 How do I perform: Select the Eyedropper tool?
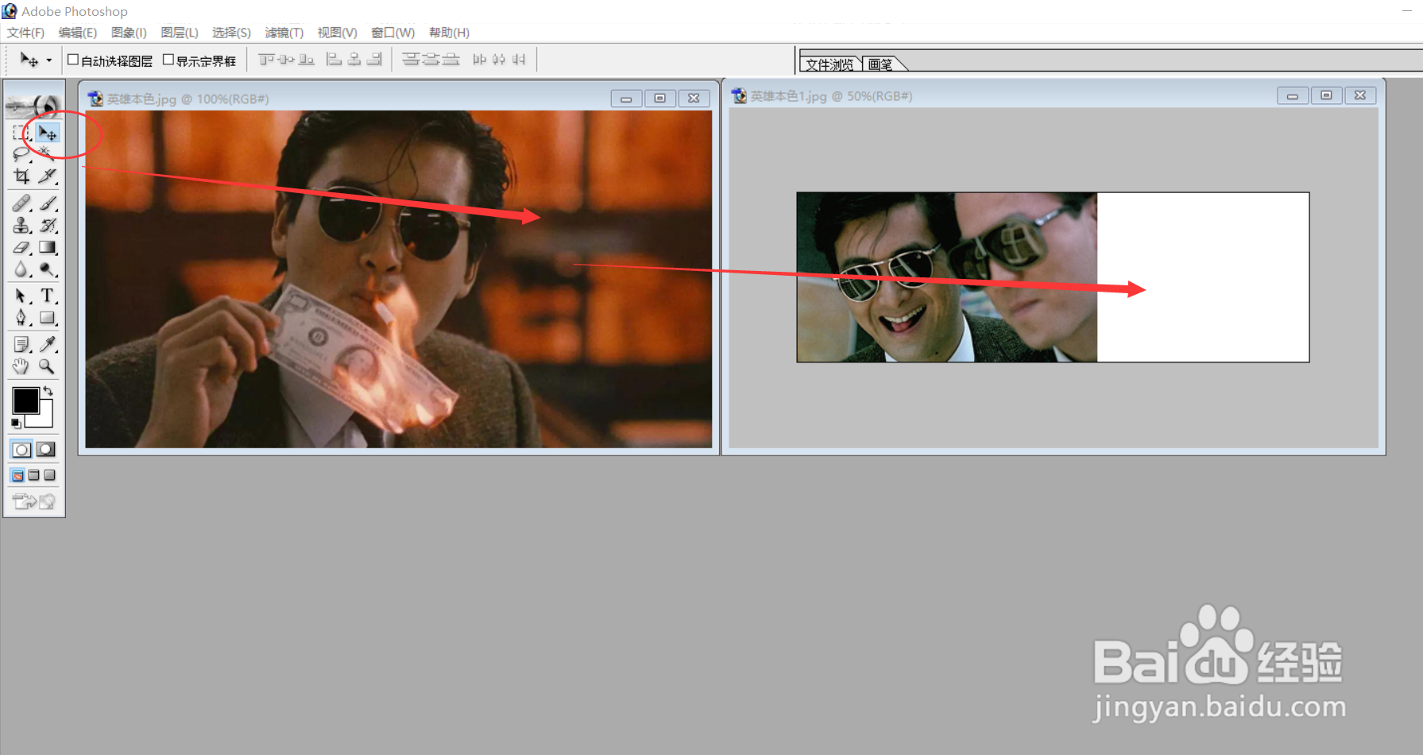(47, 344)
